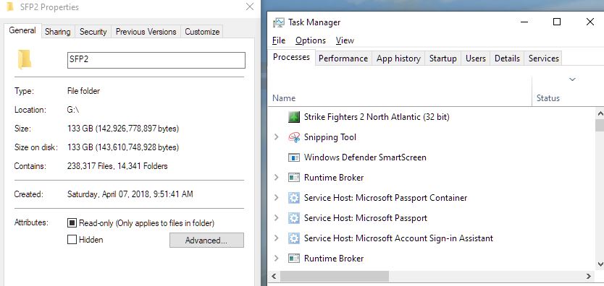Click the horizontal scrollbar left arrow

274,276
